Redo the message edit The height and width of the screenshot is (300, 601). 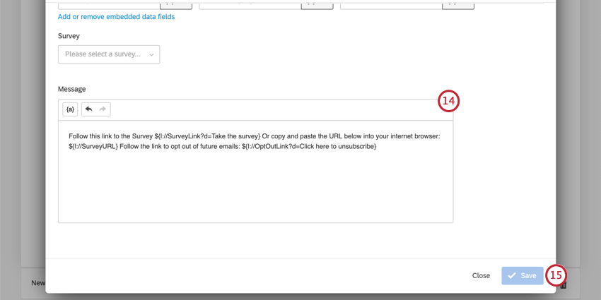click(103, 109)
